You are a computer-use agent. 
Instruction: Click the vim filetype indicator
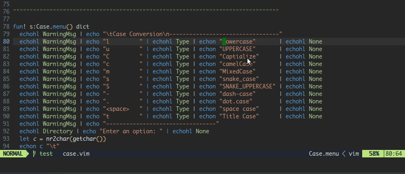coord(354,154)
